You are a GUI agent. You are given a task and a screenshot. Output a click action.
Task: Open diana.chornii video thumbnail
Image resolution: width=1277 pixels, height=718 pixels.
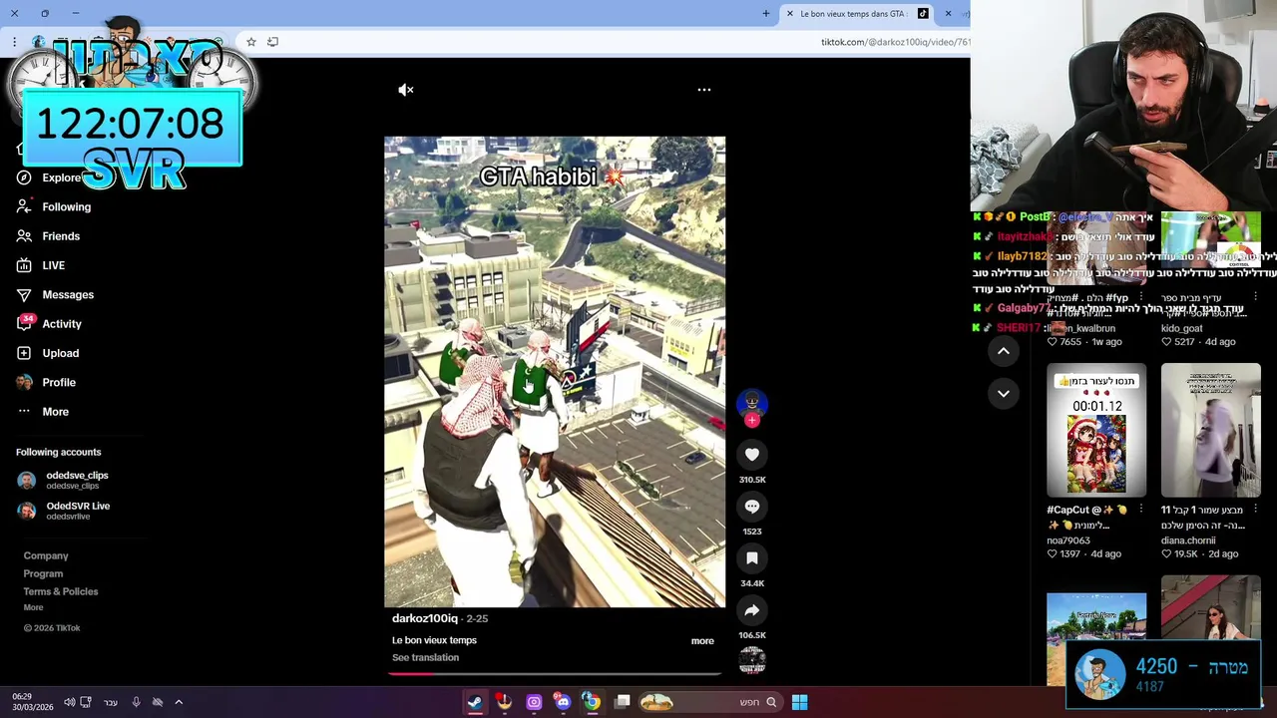pos(1211,430)
